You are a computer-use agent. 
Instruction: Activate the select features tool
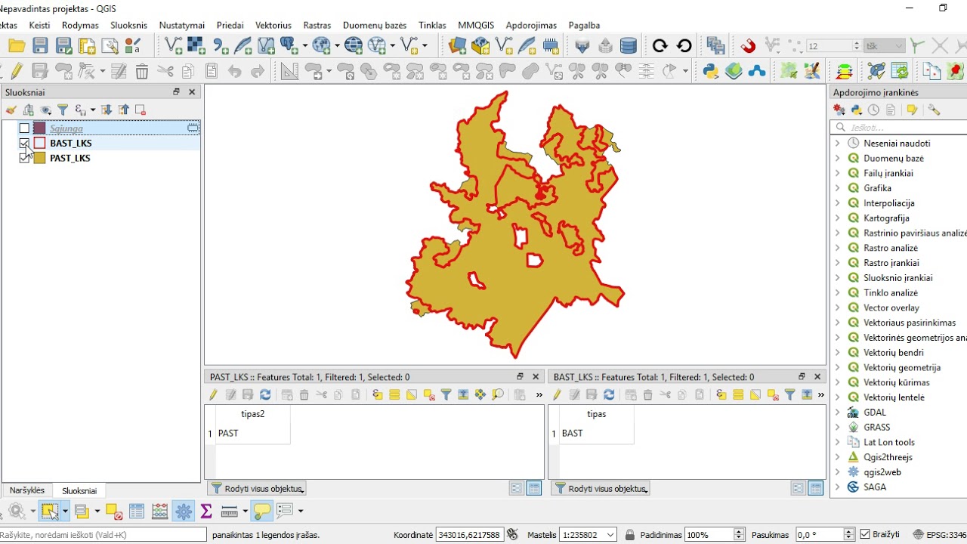(50, 512)
